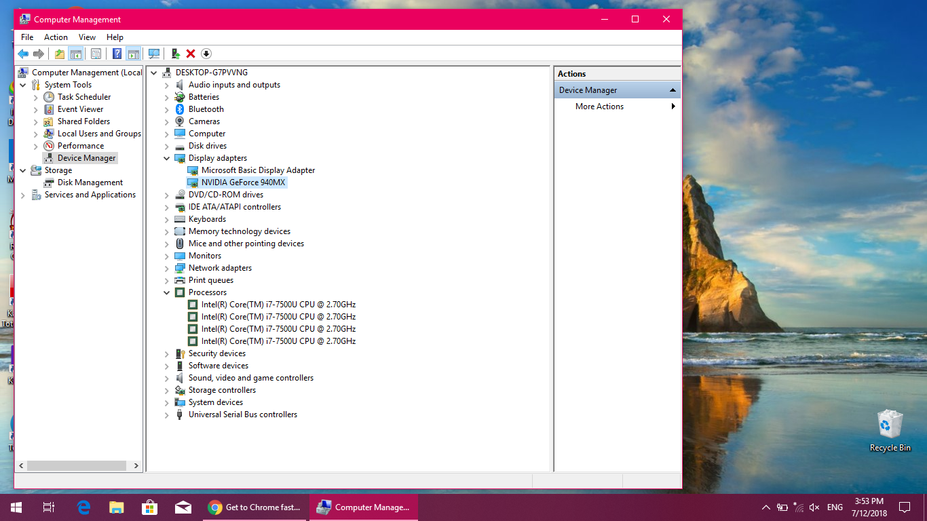Open File Explorer from the taskbar

point(117,507)
